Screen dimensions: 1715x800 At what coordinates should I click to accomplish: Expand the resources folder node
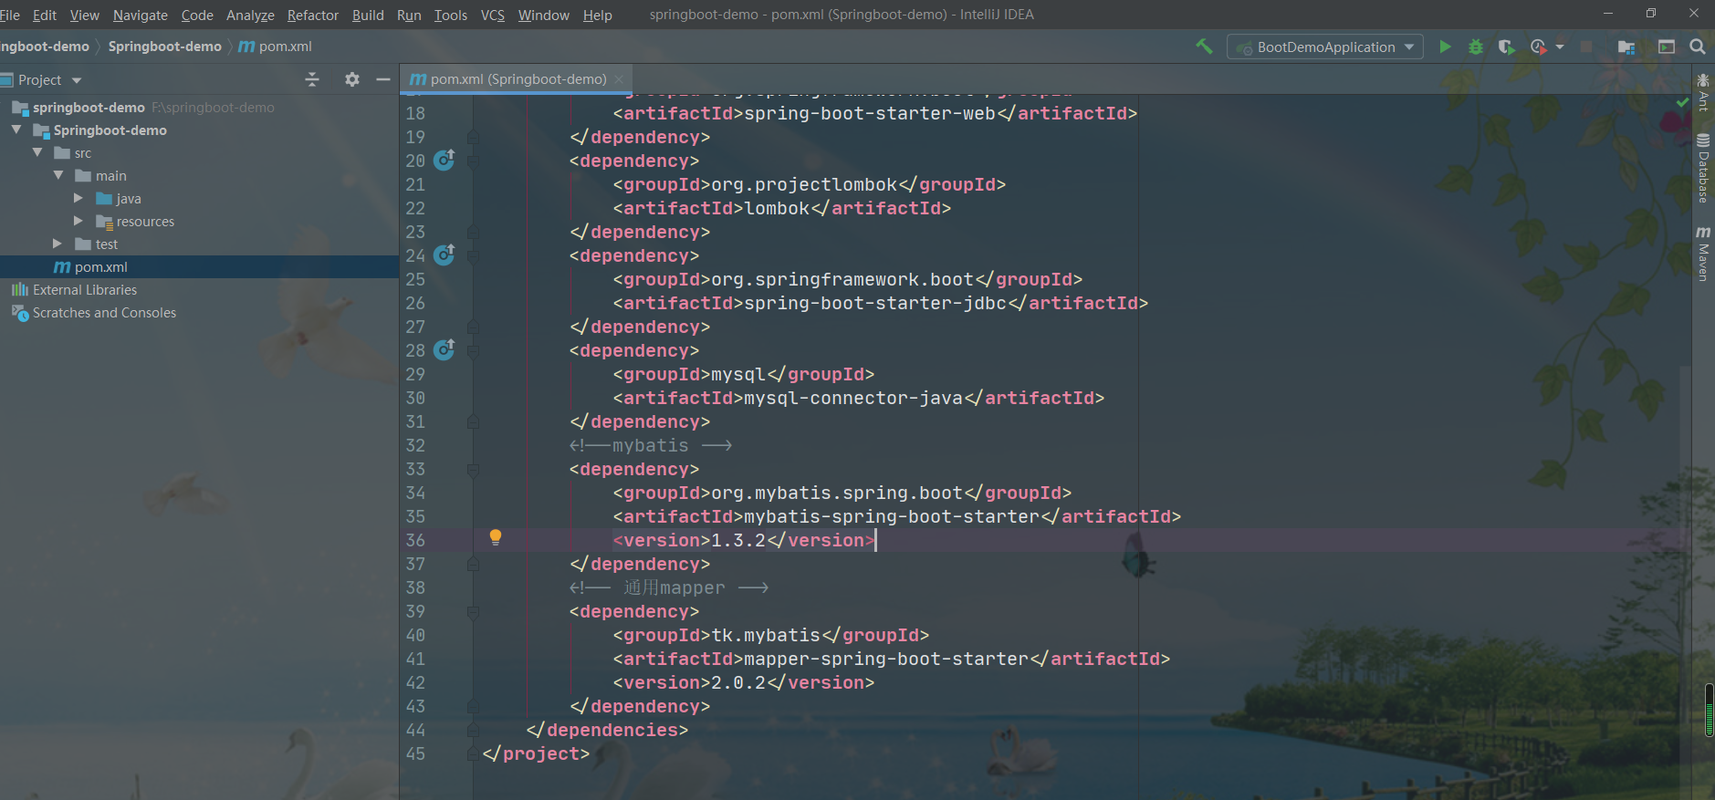click(78, 221)
